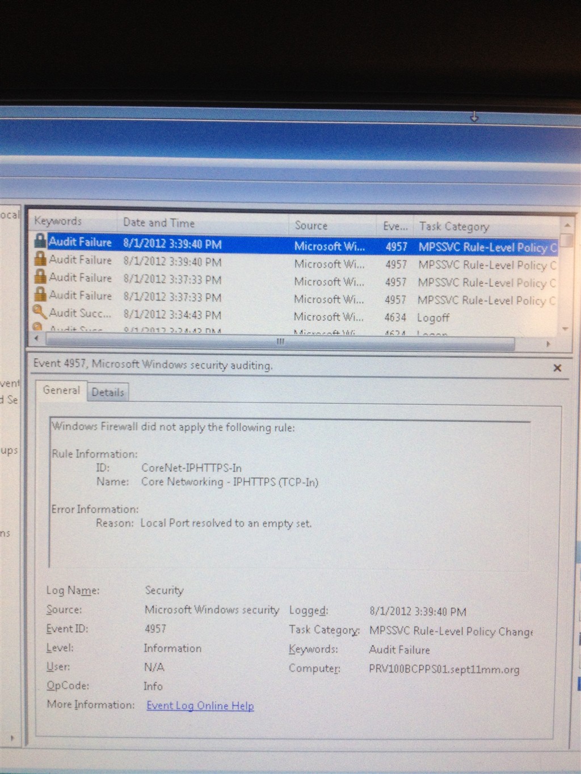
Task: Open the Details tab
Action: click(108, 392)
